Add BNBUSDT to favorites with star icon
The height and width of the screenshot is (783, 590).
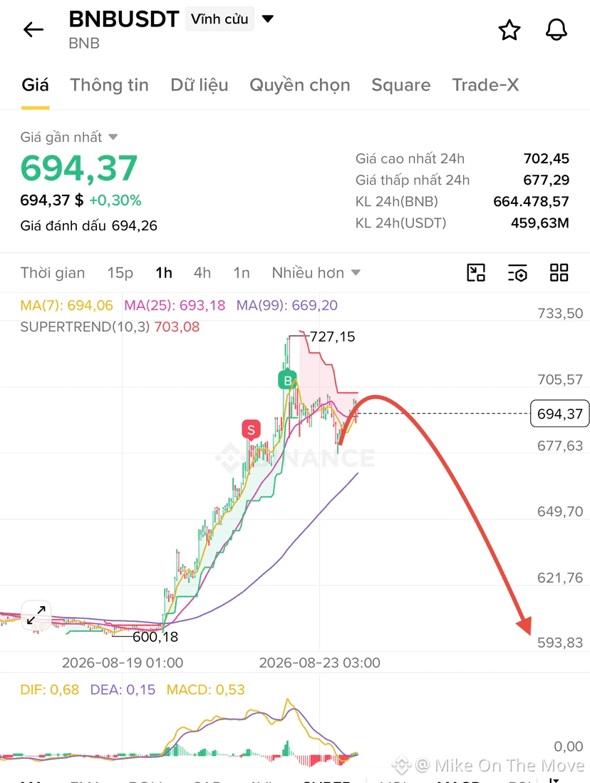click(509, 30)
